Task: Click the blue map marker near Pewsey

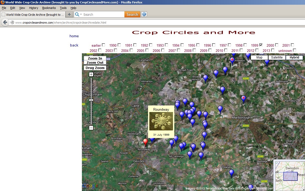Action: point(231,173)
